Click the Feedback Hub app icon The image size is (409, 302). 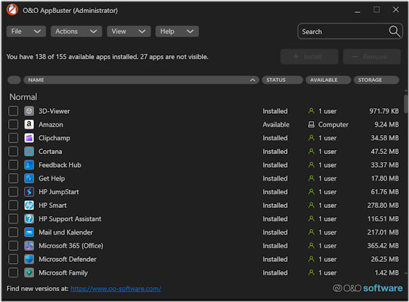click(29, 165)
